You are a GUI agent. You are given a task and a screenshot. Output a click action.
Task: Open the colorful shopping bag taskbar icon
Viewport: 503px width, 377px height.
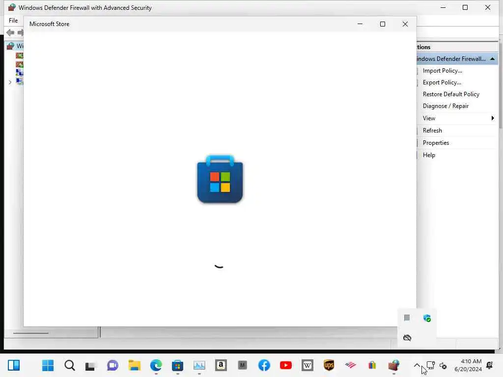click(372, 365)
